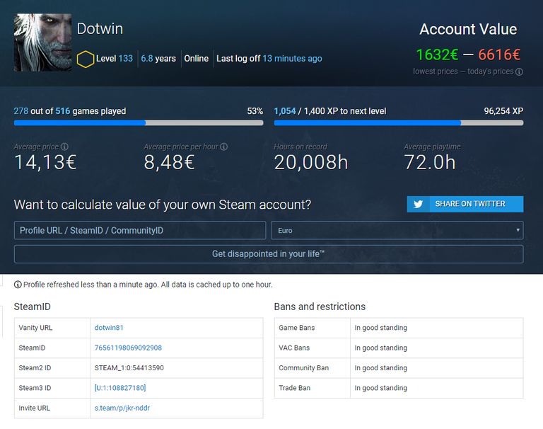Click the Twitter bird icon
Image resolution: width=543 pixels, height=429 pixels.
(418, 204)
